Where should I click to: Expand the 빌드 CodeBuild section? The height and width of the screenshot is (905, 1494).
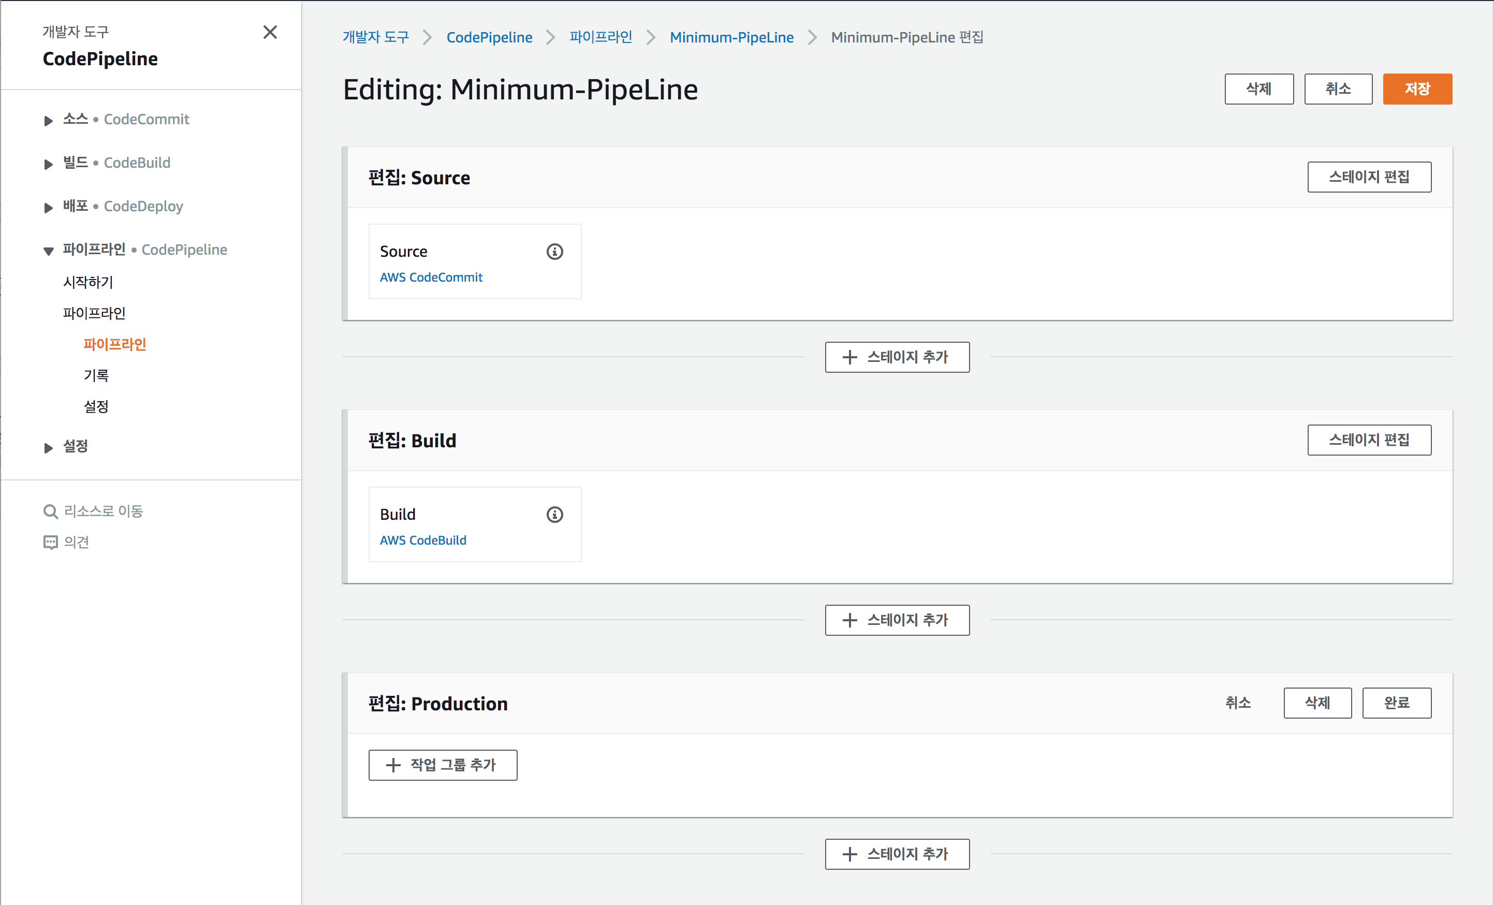[49, 164]
